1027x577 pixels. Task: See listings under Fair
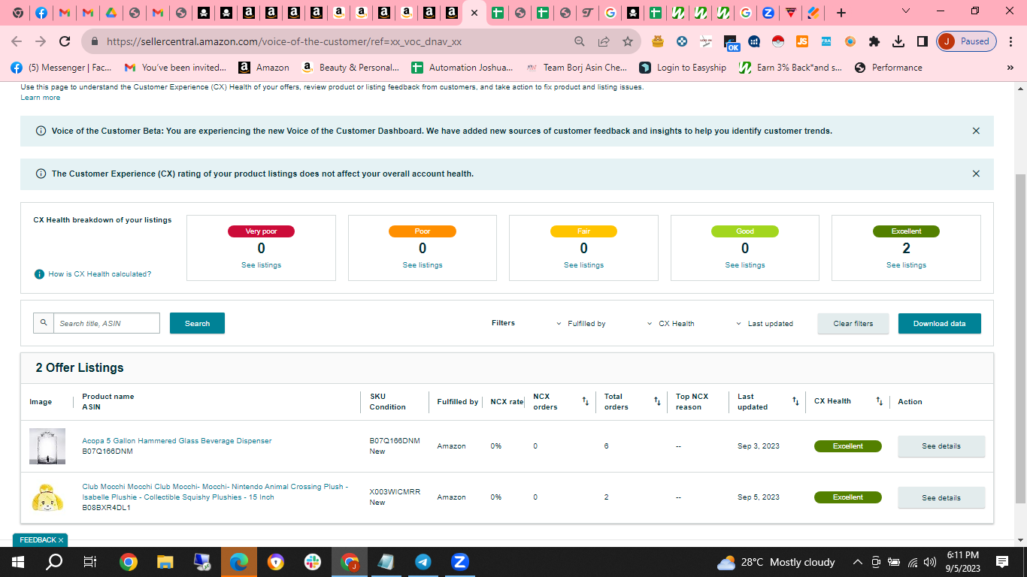(583, 265)
